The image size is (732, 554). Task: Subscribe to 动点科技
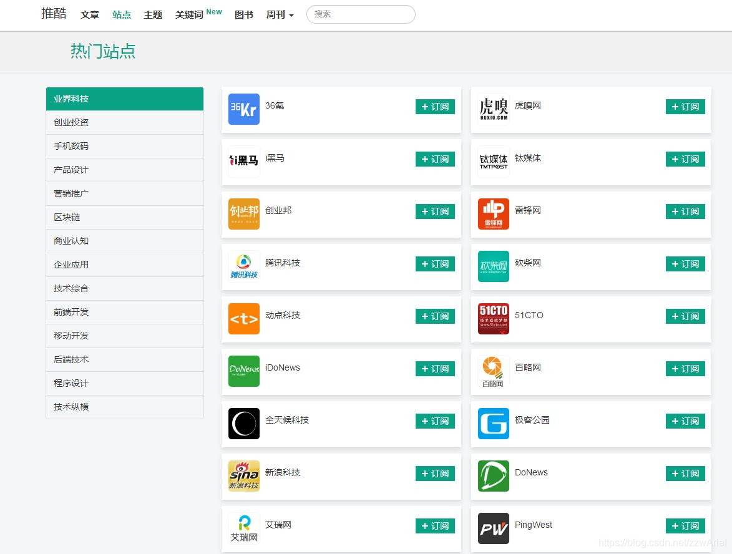435,316
